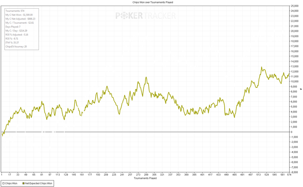
Task: Click the 25,000 y-axis tick label
Action: point(295,6)
